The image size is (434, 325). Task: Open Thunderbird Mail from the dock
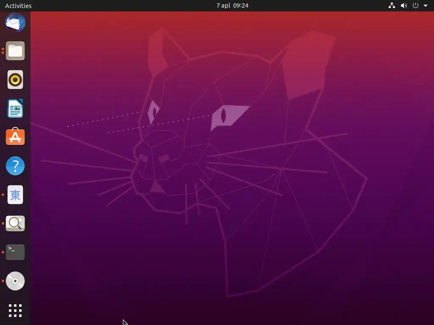point(15,22)
